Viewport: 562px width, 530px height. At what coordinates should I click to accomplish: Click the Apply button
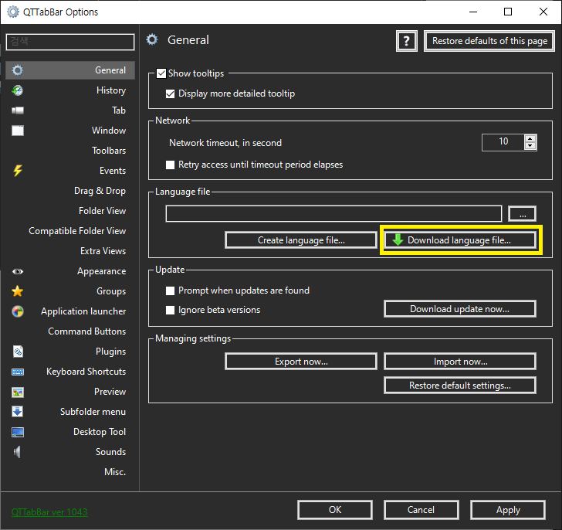point(508,510)
